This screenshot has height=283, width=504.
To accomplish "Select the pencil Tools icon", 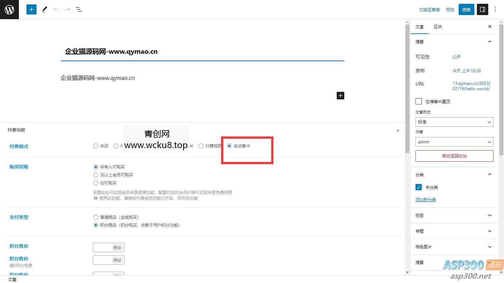I will click(44, 9).
